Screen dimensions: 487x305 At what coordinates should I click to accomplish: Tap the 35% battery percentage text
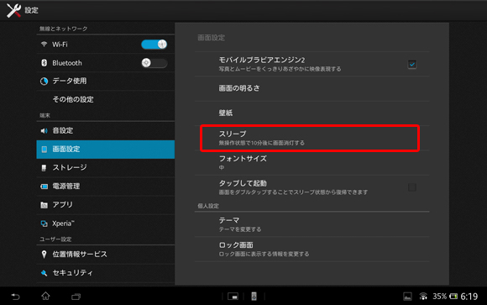click(x=440, y=297)
